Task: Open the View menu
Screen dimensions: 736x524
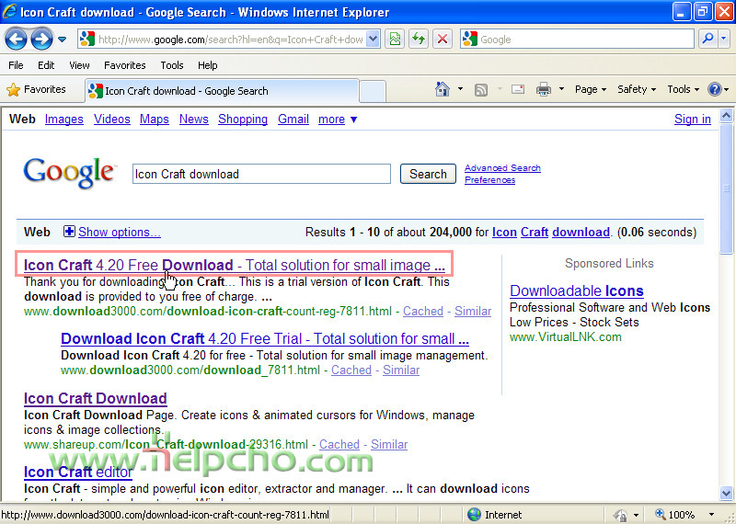Action: tap(79, 65)
